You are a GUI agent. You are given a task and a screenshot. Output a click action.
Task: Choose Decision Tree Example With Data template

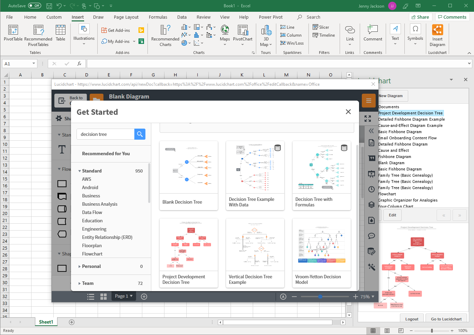[x=255, y=175]
